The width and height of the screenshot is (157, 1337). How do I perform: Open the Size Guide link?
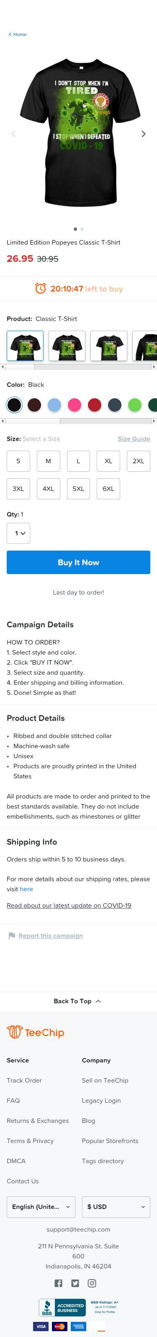click(134, 439)
